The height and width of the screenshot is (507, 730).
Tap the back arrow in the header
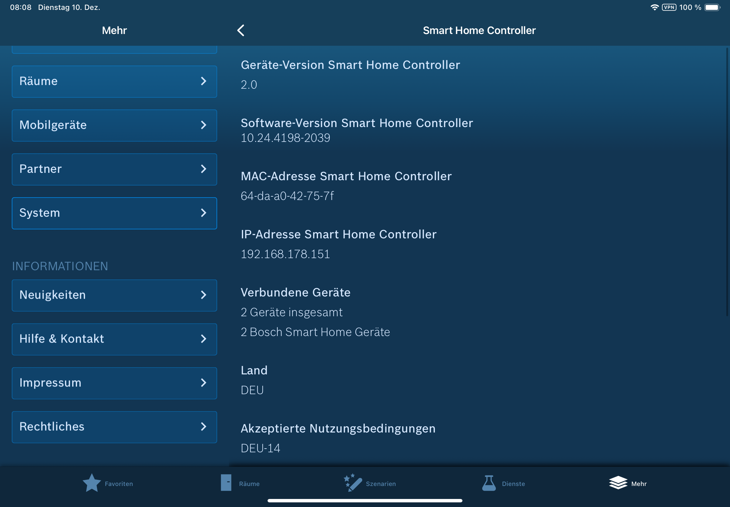click(241, 31)
